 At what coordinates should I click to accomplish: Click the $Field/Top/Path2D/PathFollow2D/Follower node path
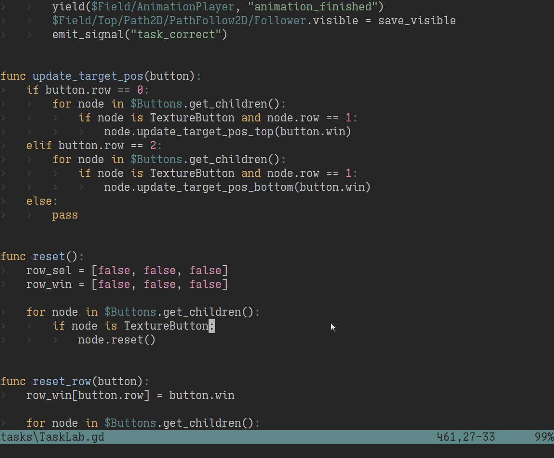click(179, 21)
